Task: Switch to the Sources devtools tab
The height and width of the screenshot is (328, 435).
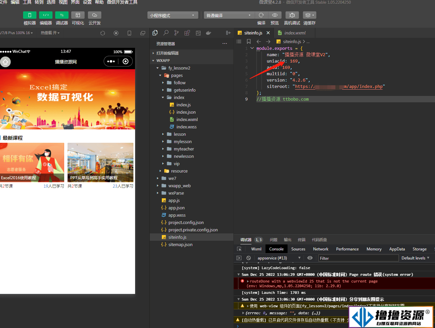Action: pyautogui.click(x=298, y=249)
